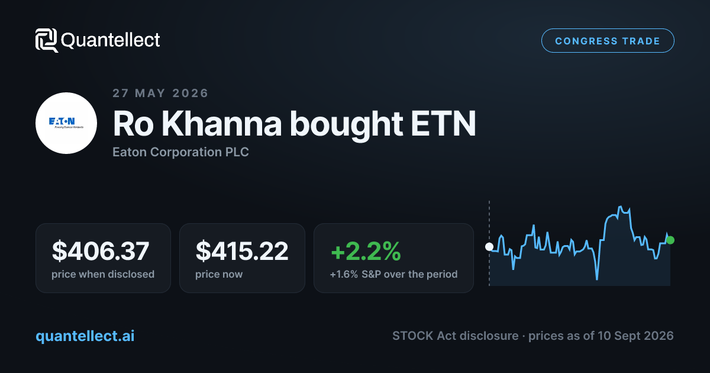Click the green endpoint dot on chart
710x373 pixels.
point(670,240)
